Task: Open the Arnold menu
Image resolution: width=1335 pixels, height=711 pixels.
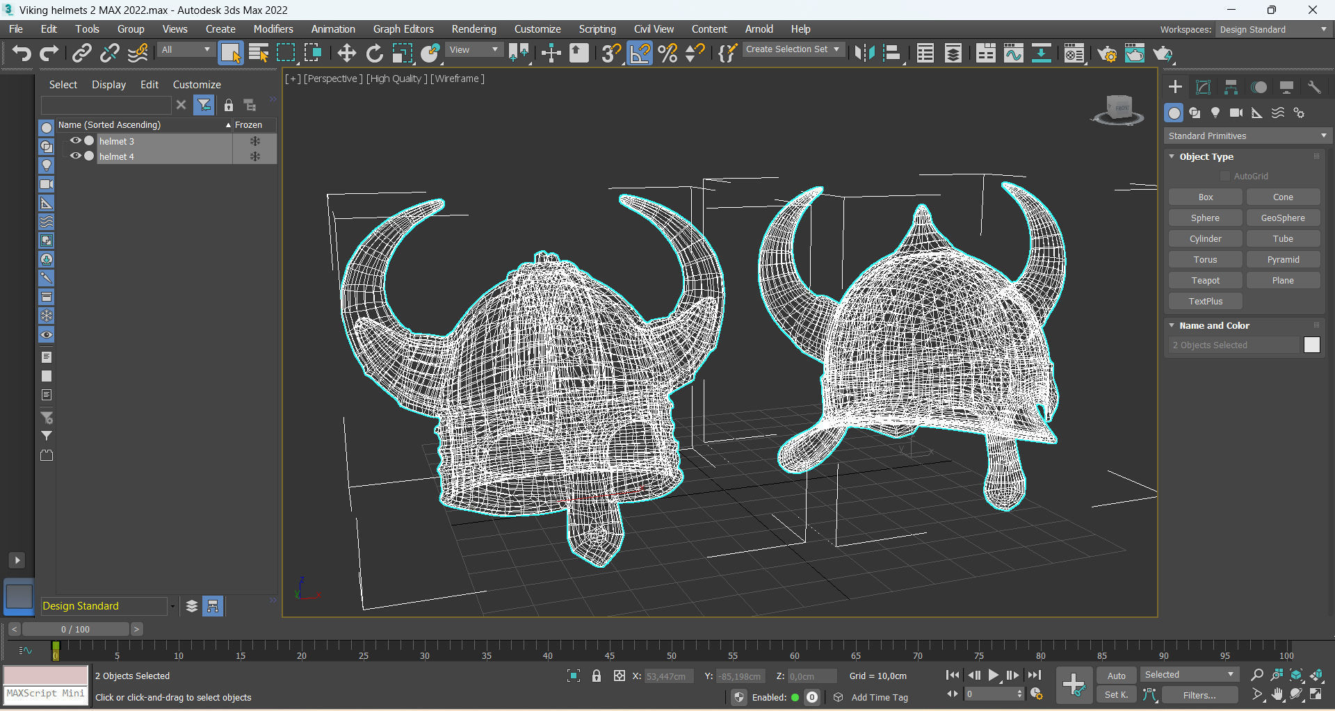Action: point(759,29)
